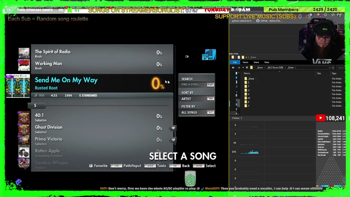Image resolution: width=350 pixels, height=197 pixels.
Task: Open the Customize Quick Access Toolbar dropdown
Action: coord(246,57)
